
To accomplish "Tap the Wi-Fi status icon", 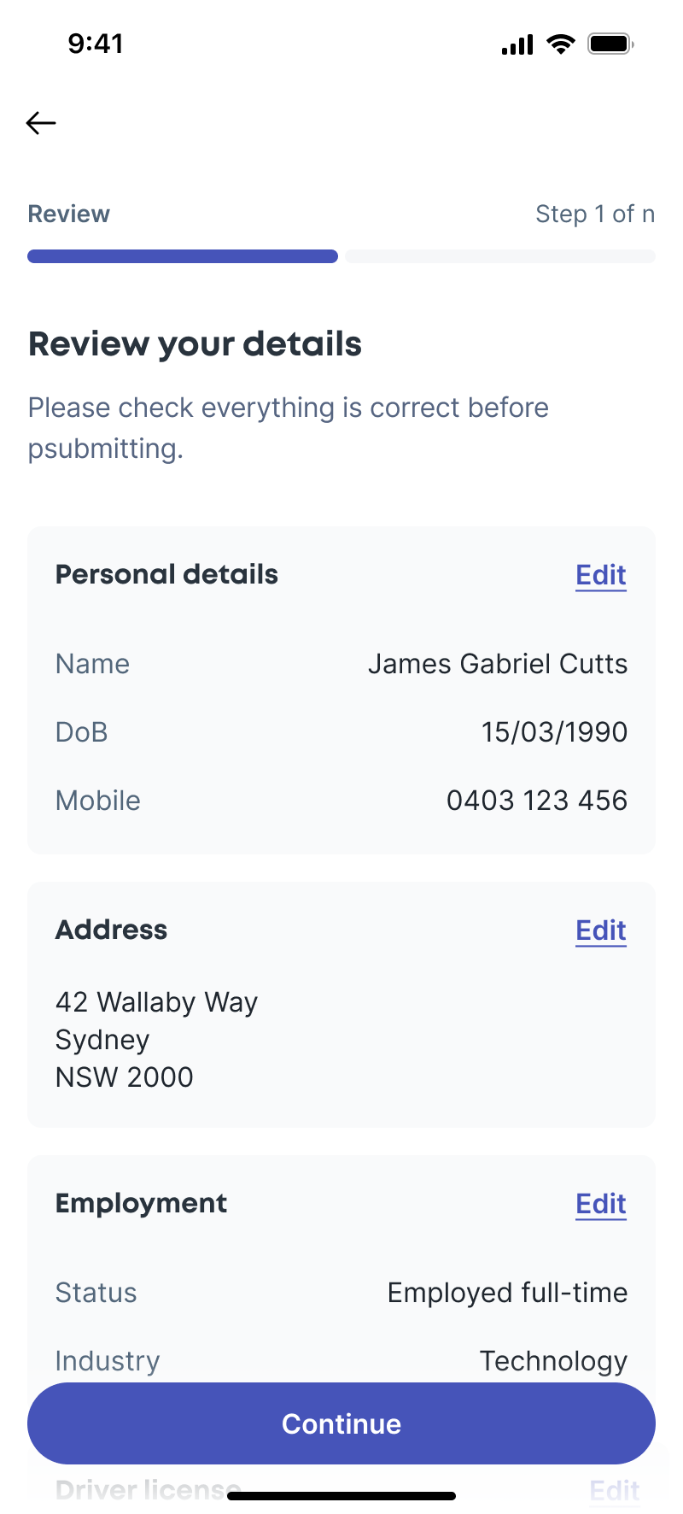I will (561, 44).
